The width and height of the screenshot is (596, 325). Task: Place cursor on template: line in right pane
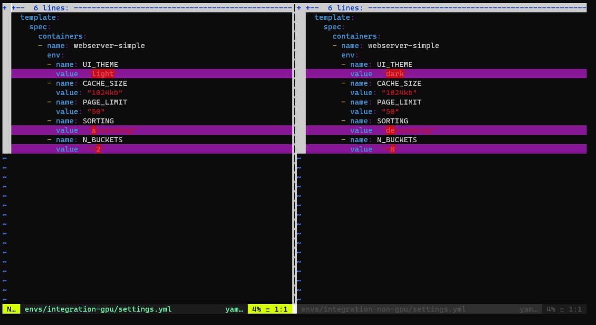coord(334,17)
